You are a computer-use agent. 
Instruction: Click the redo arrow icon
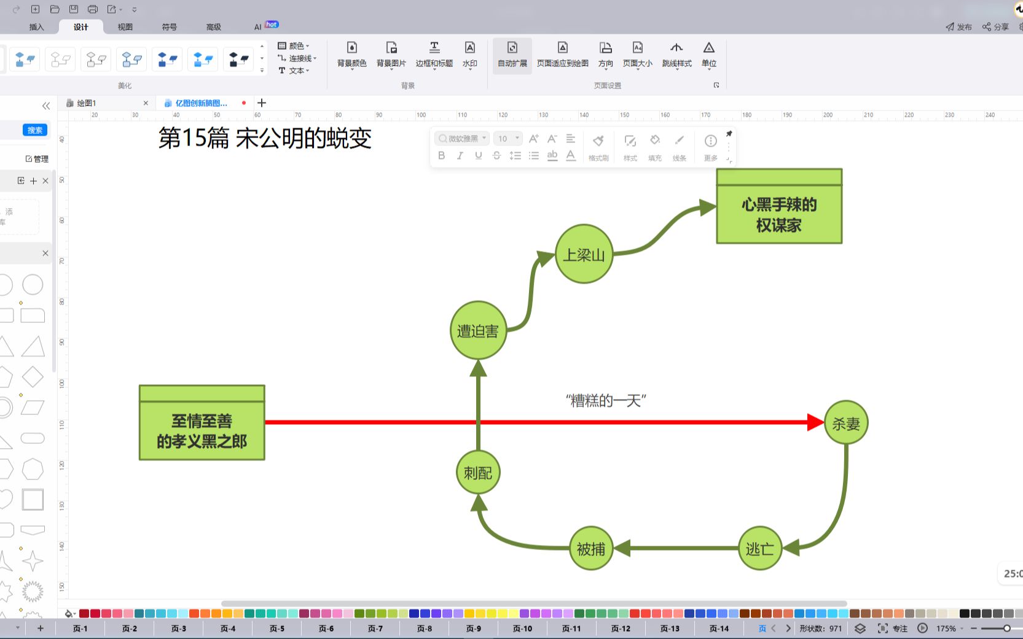click(x=16, y=9)
